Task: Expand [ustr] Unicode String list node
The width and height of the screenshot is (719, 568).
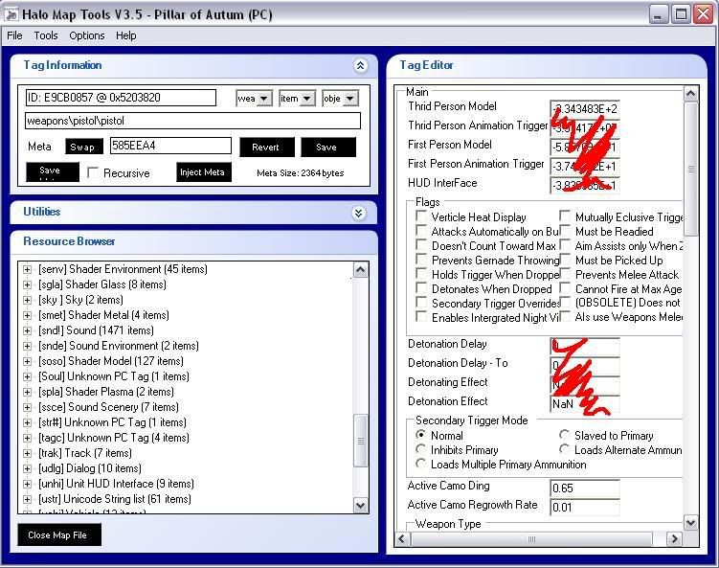Action: (x=28, y=500)
